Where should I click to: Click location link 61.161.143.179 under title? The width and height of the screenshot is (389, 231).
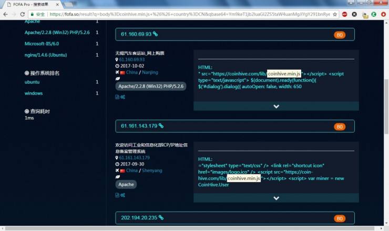[x=134, y=157]
